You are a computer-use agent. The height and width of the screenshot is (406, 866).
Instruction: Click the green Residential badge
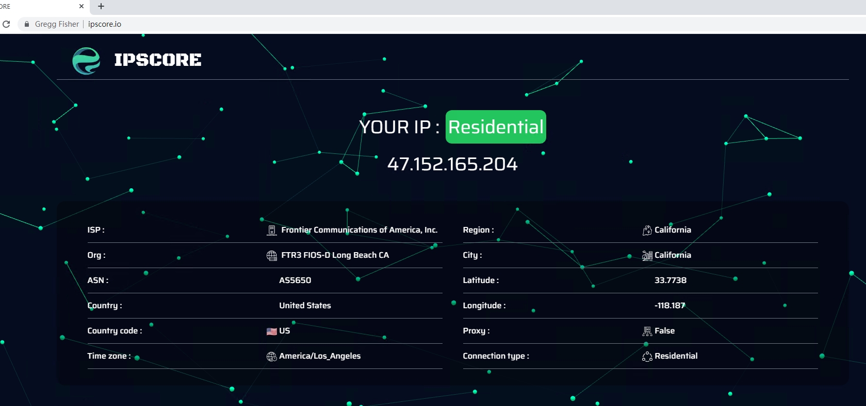[496, 127]
